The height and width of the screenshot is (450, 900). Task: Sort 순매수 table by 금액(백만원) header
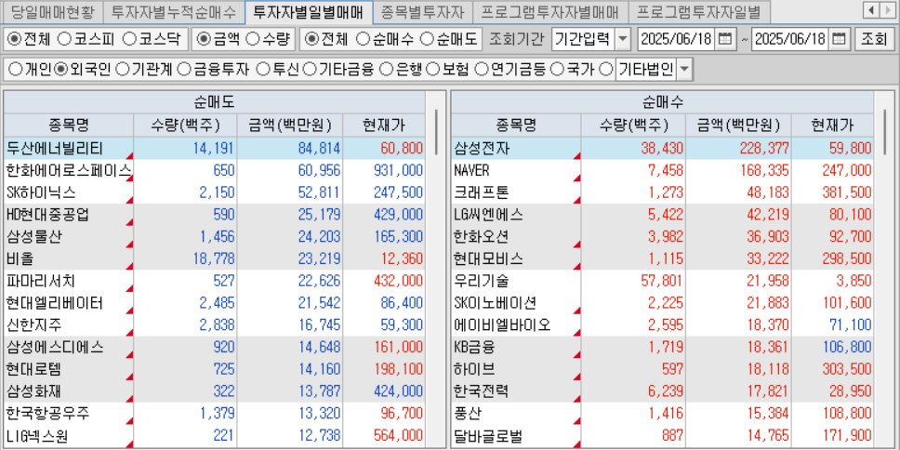[x=738, y=126]
